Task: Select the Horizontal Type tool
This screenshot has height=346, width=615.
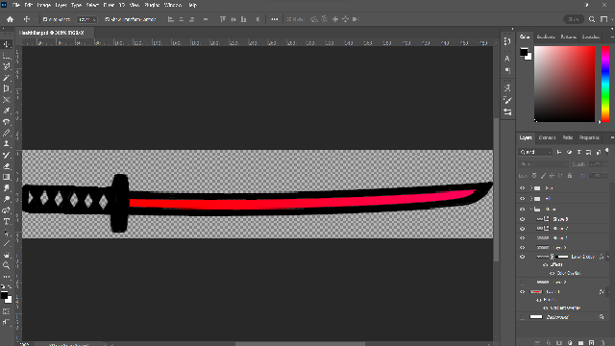Action: (7, 222)
